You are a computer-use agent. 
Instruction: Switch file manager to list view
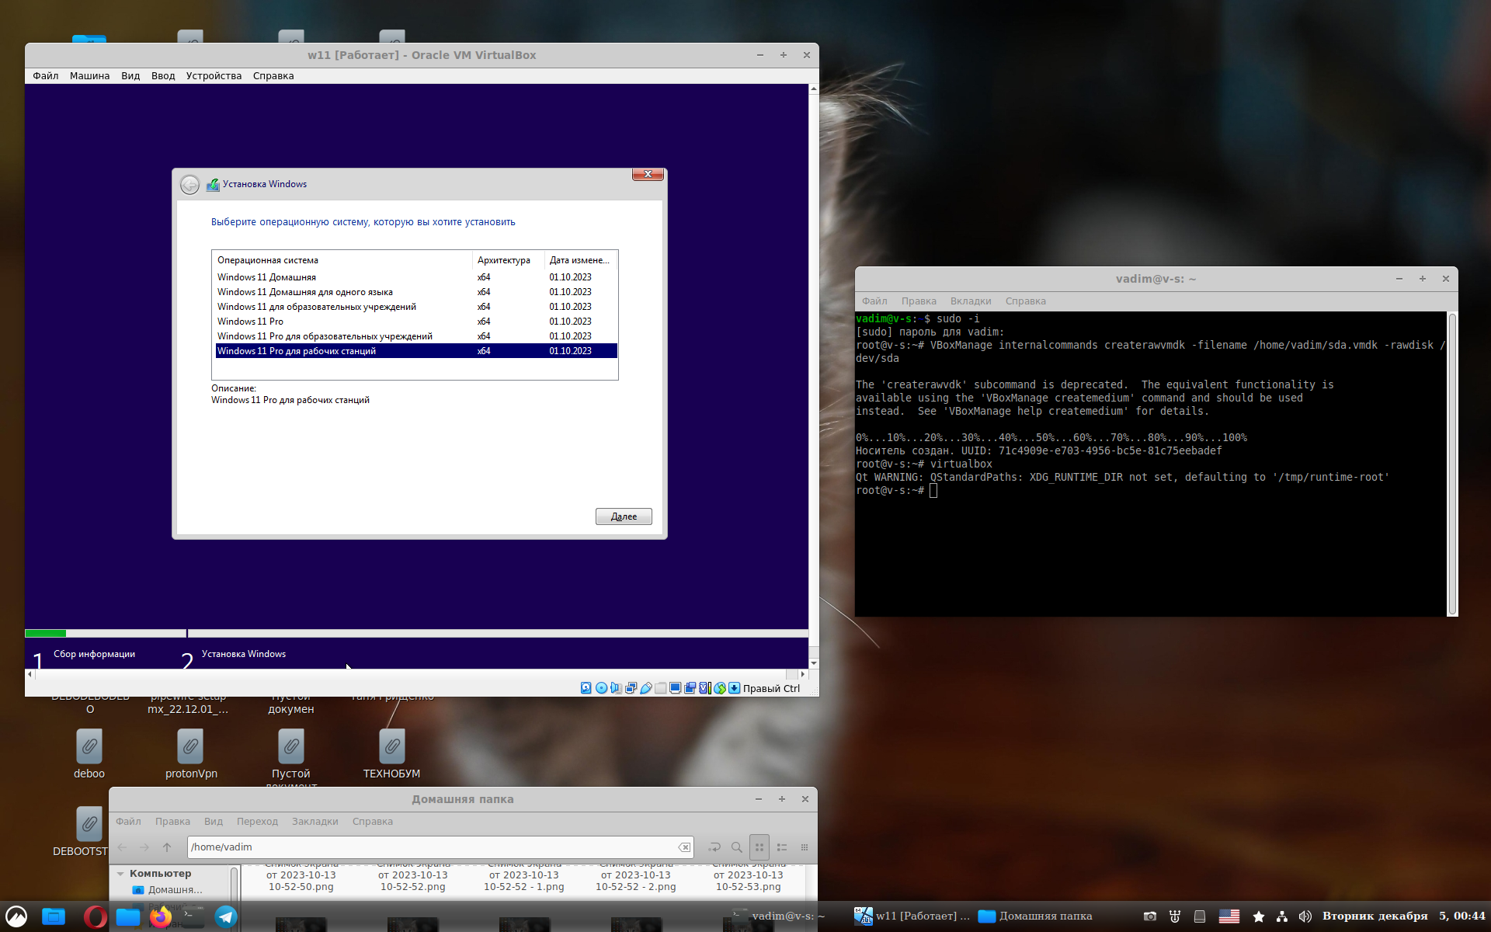[x=782, y=847]
